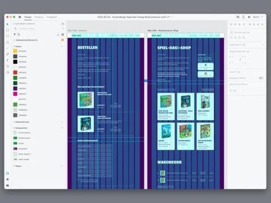Open the Plugins panel icon
Screen dimensions: 271x203
pyautogui.click(x=7, y=186)
